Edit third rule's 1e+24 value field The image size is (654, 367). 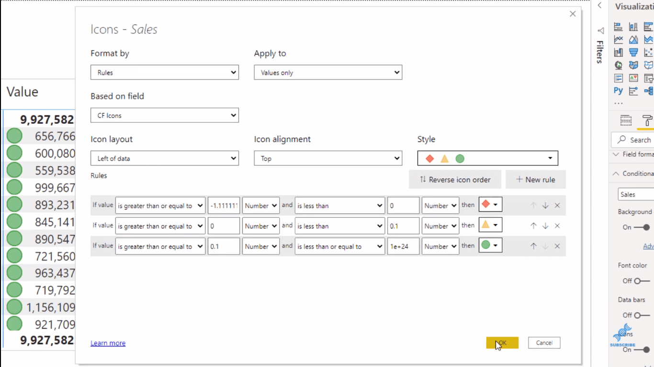coord(403,247)
